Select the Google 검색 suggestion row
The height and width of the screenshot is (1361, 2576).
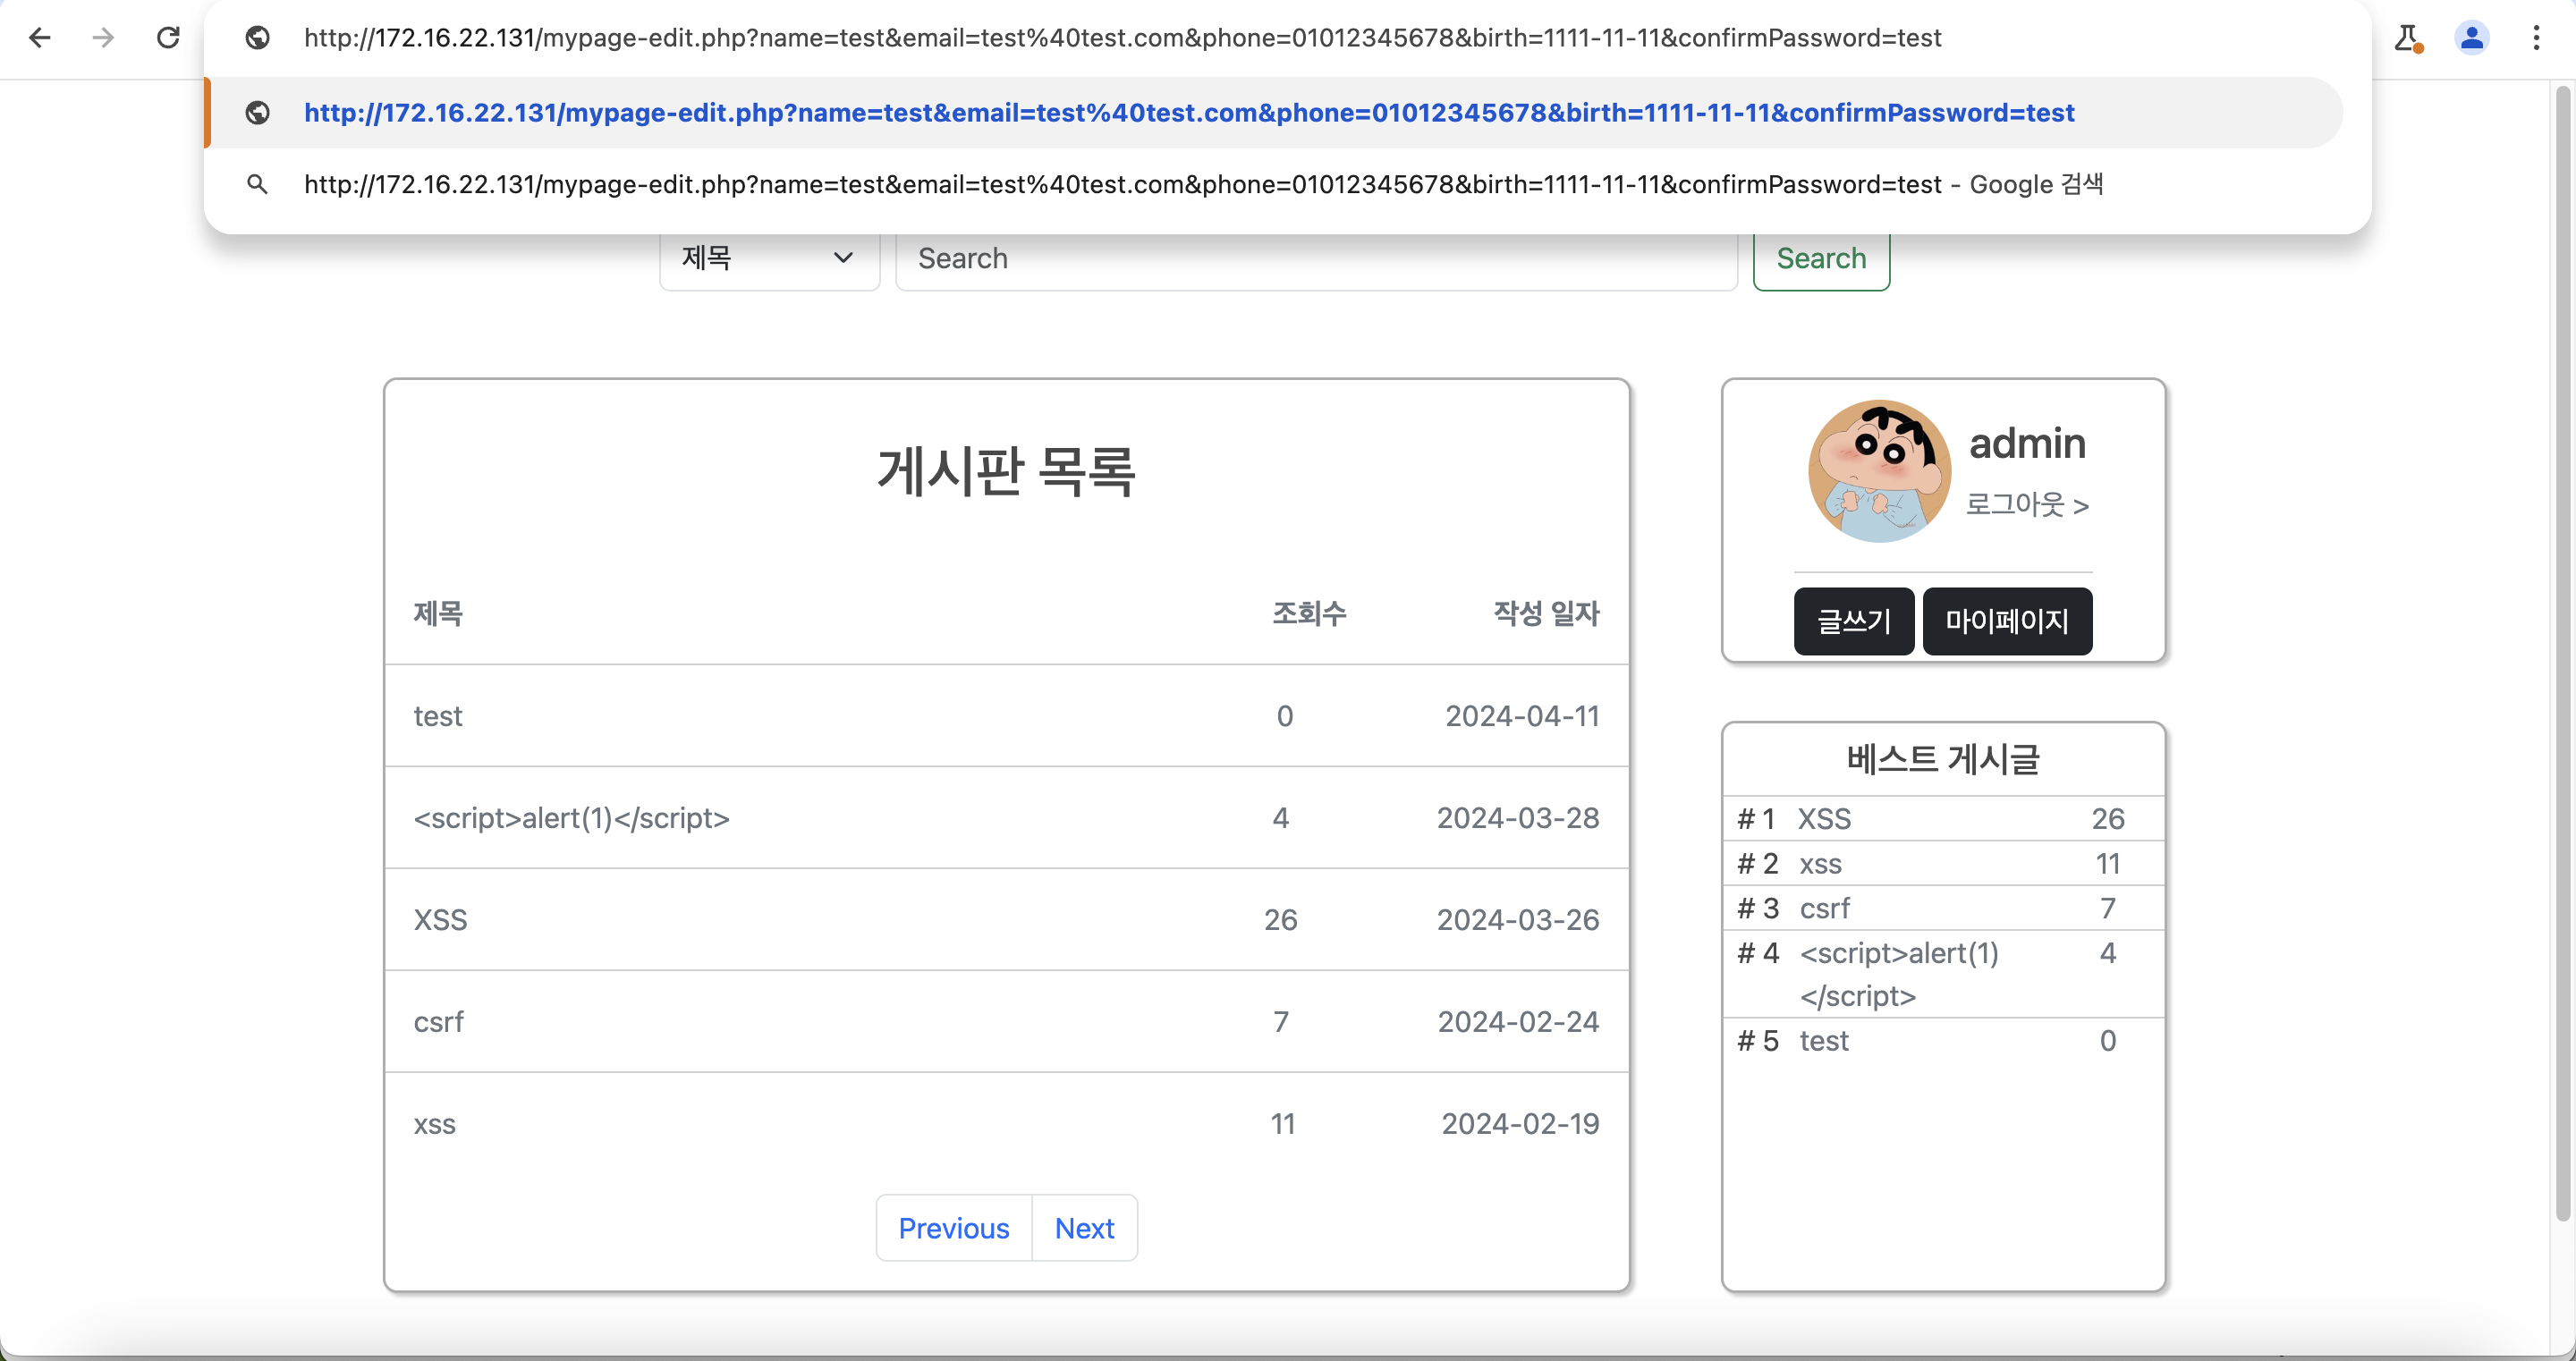pos(1273,184)
